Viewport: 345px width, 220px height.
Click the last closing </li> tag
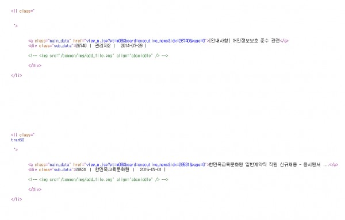[x=17, y=199]
